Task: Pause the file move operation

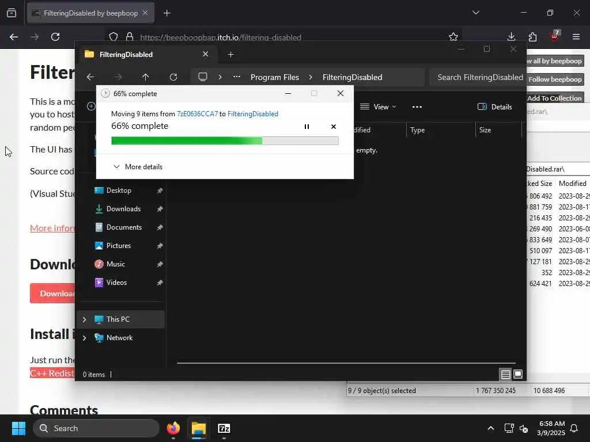Action: (x=307, y=127)
